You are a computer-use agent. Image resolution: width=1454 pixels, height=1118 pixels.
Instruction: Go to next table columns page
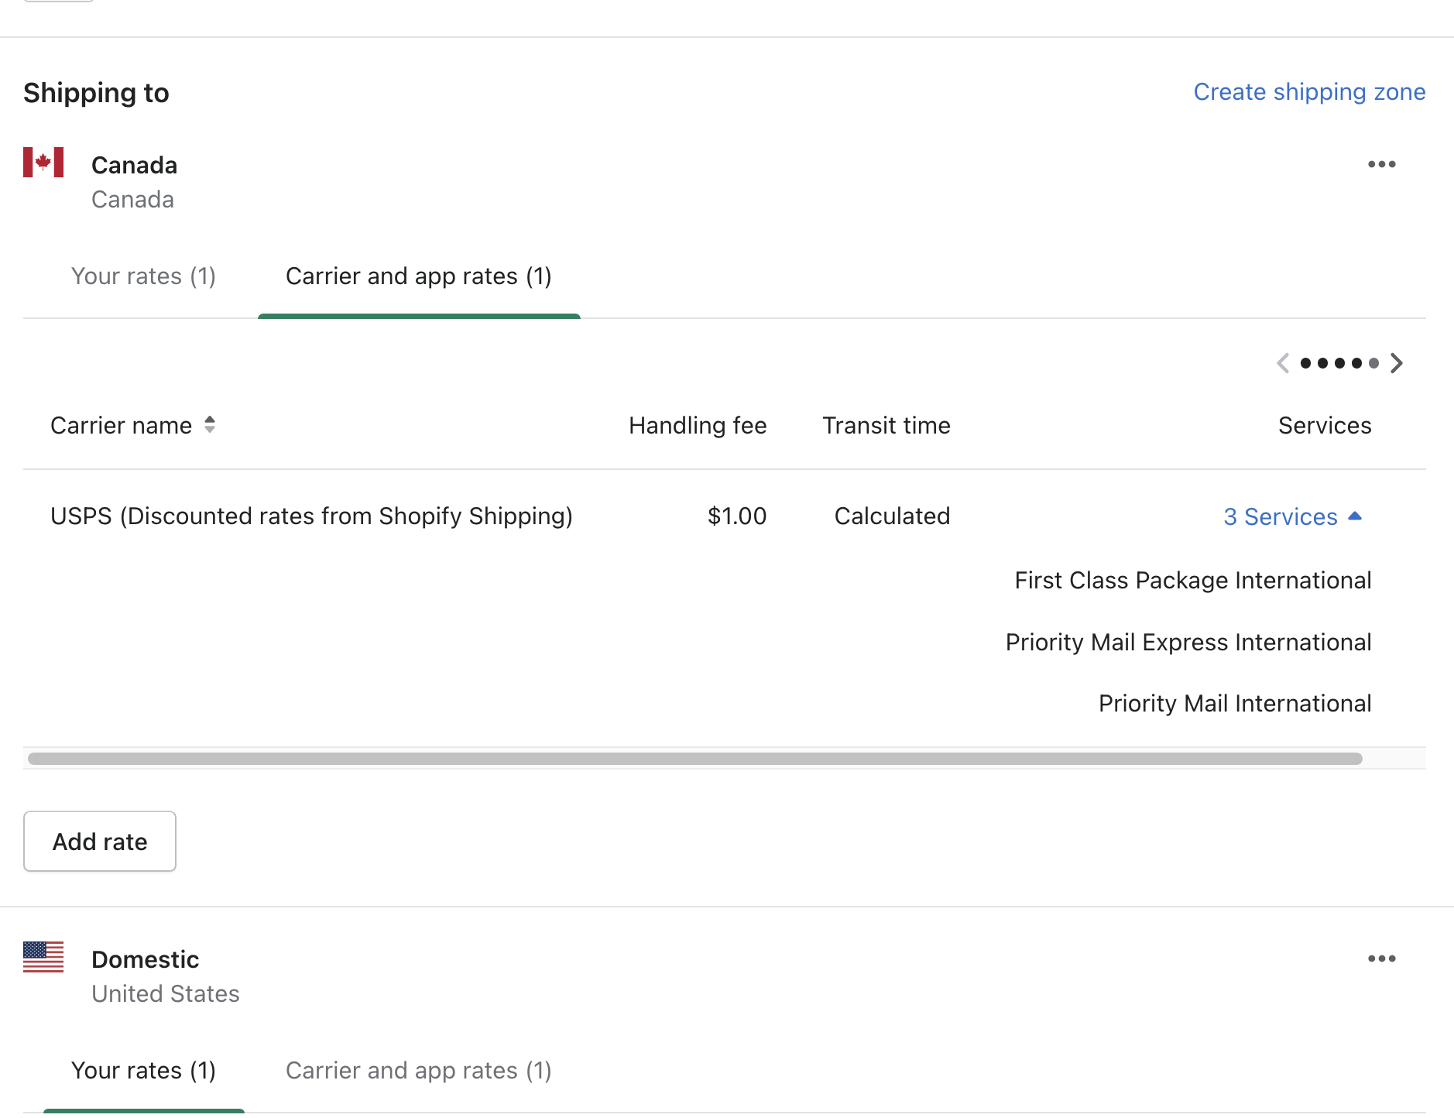coord(1397,363)
